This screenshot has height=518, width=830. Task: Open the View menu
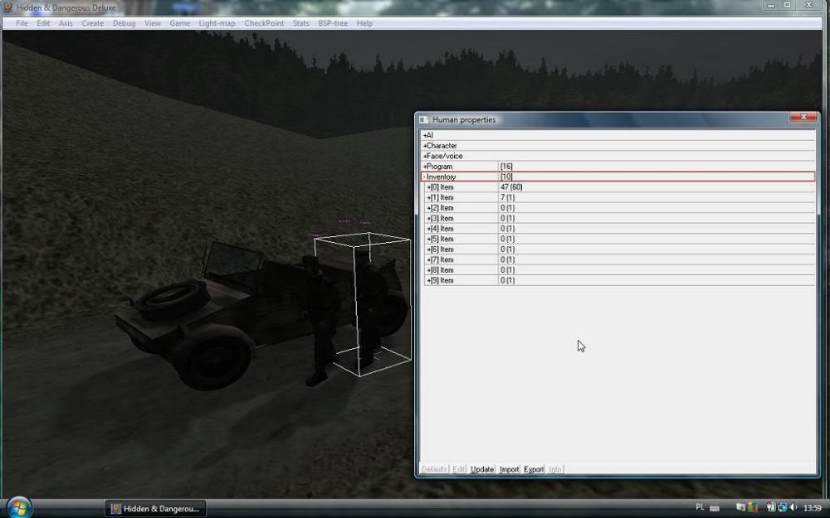153,23
